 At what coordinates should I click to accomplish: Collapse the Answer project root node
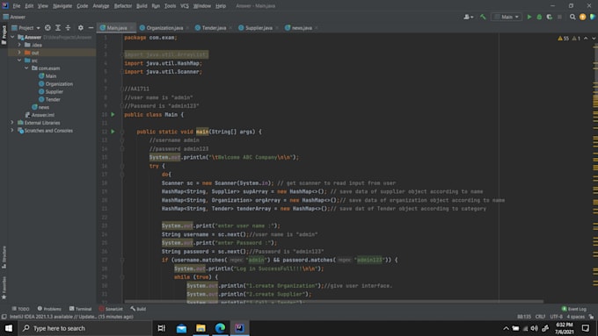click(12, 38)
